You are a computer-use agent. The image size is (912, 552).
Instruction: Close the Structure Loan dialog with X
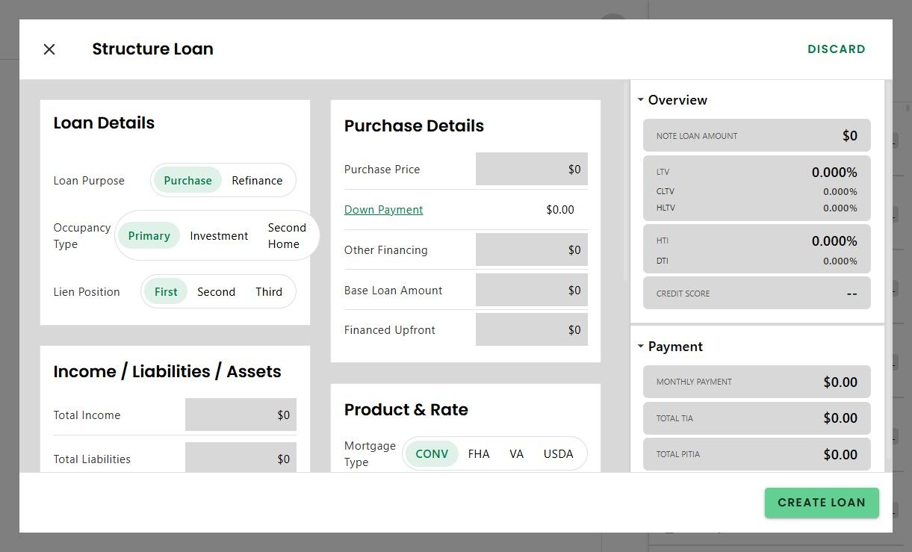point(49,49)
